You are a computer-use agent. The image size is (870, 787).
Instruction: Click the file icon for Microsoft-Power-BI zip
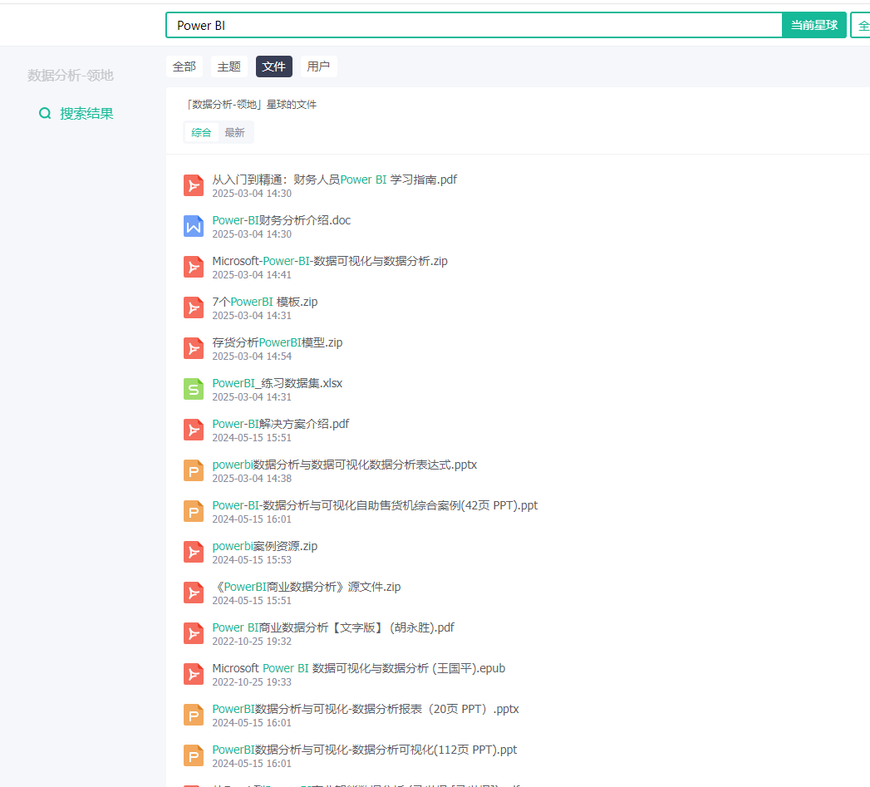(x=193, y=267)
